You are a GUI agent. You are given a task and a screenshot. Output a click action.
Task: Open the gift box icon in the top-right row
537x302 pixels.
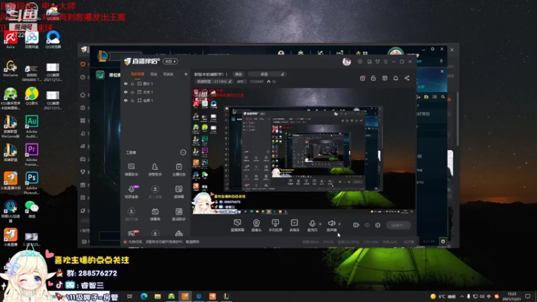click(x=362, y=78)
